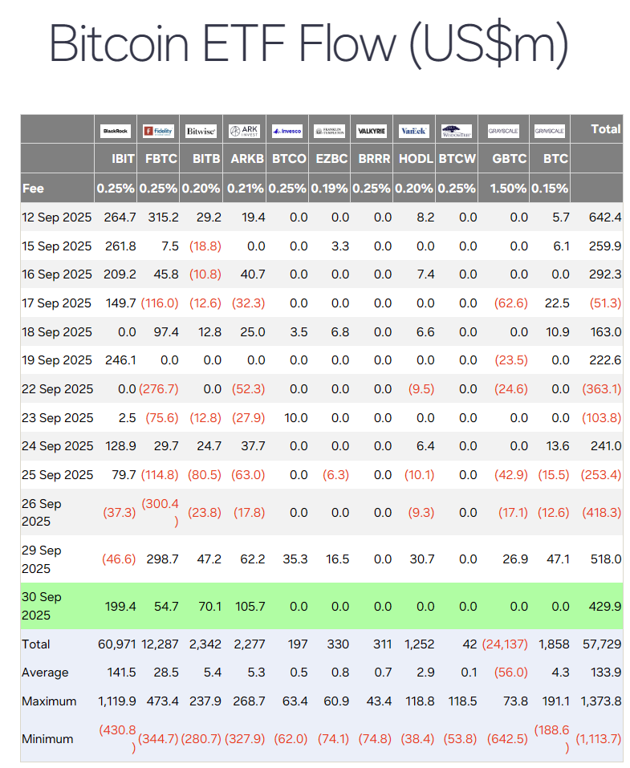Click the Total column header
Viewport: 630px width, 768px height.
click(x=605, y=128)
